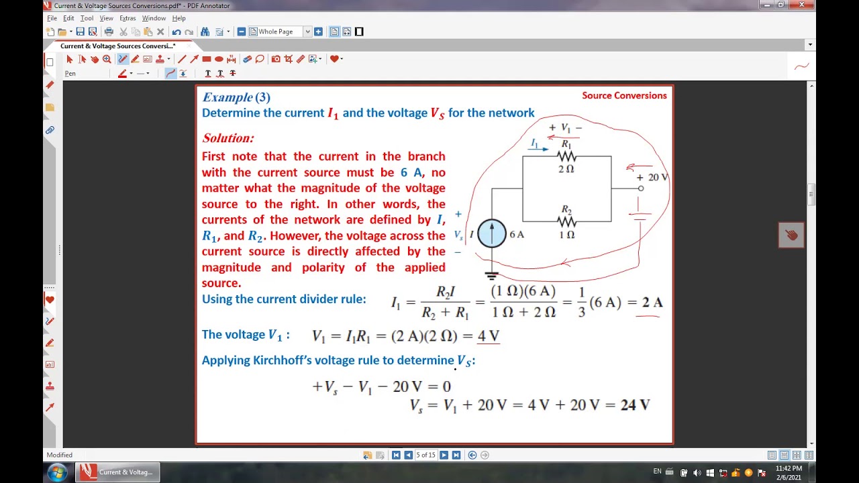
Task: Go to the previous page
Action: [x=408, y=455]
